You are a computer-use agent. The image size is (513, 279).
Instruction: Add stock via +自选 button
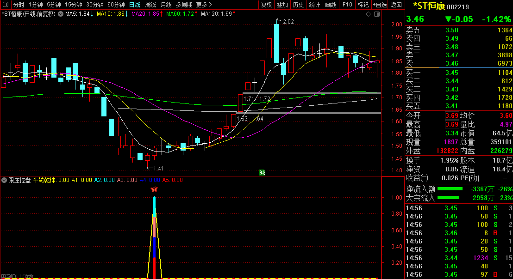point(379,5)
